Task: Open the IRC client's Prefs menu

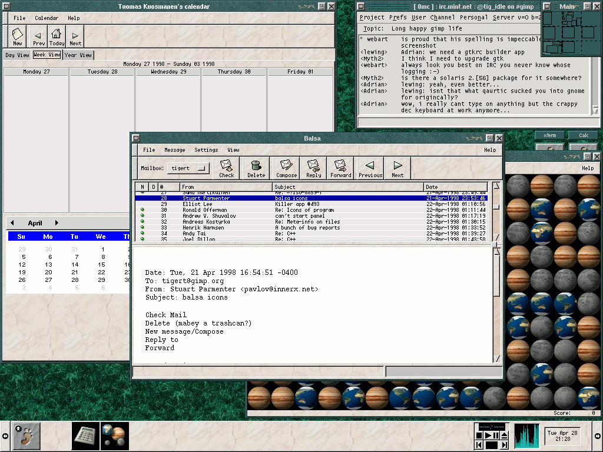Action: tap(397, 17)
